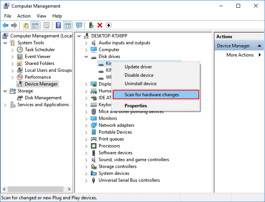Click the black down arrow toolbar icon

click(109, 25)
